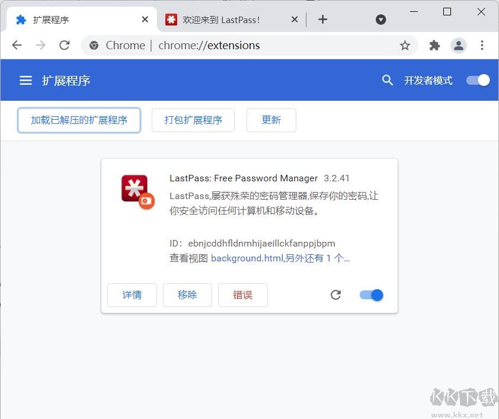Click the bookmark star in address bar
This screenshot has height=419, width=499.
click(x=405, y=45)
